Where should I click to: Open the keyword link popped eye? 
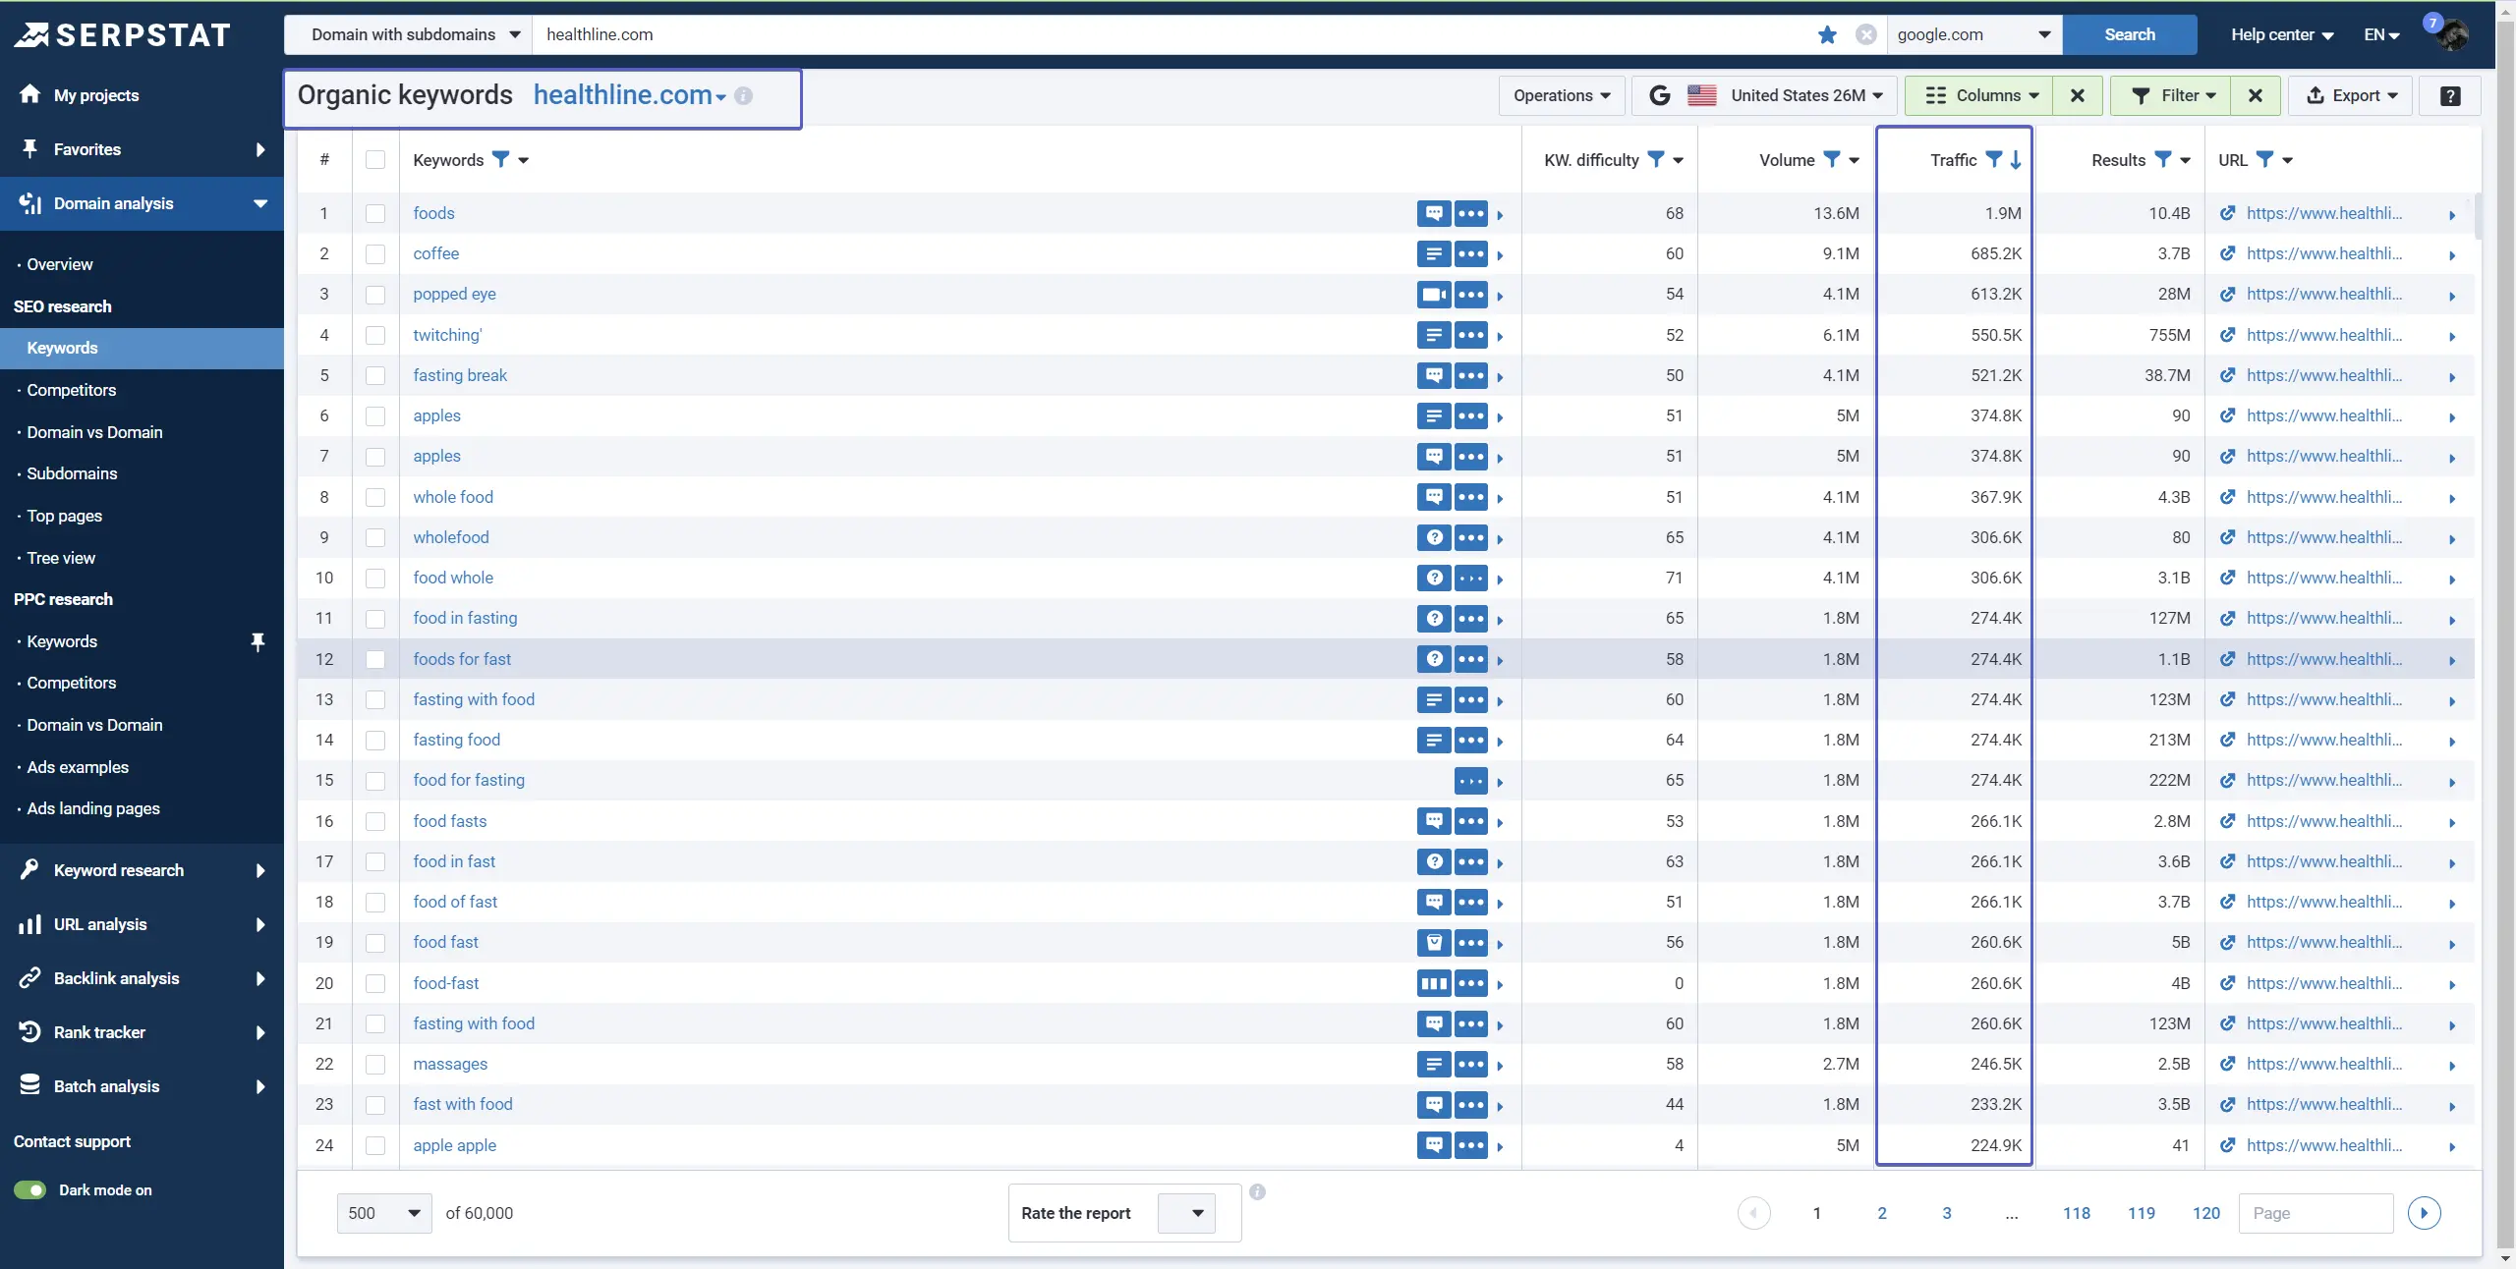[x=455, y=294]
